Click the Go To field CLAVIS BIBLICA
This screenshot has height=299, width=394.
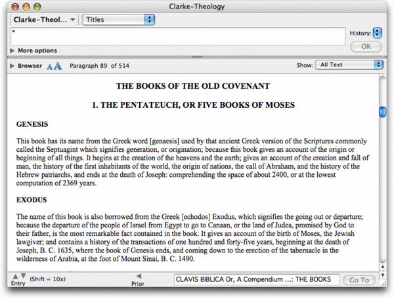coord(257,280)
